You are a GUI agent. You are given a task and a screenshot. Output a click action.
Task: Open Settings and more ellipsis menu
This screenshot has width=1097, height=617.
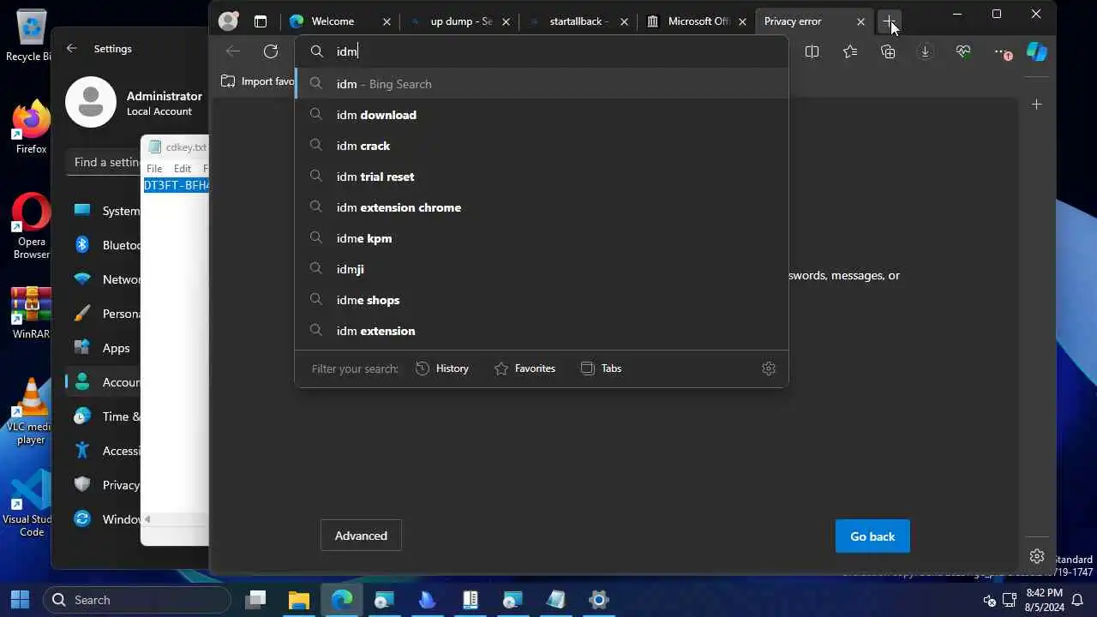click(1002, 52)
